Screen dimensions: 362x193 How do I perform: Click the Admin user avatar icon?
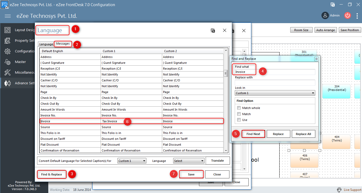tap(325, 15)
